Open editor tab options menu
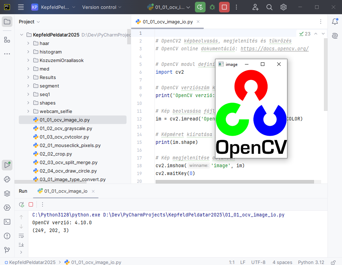Viewport: 342px width, 265px height. tap(321, 22)
